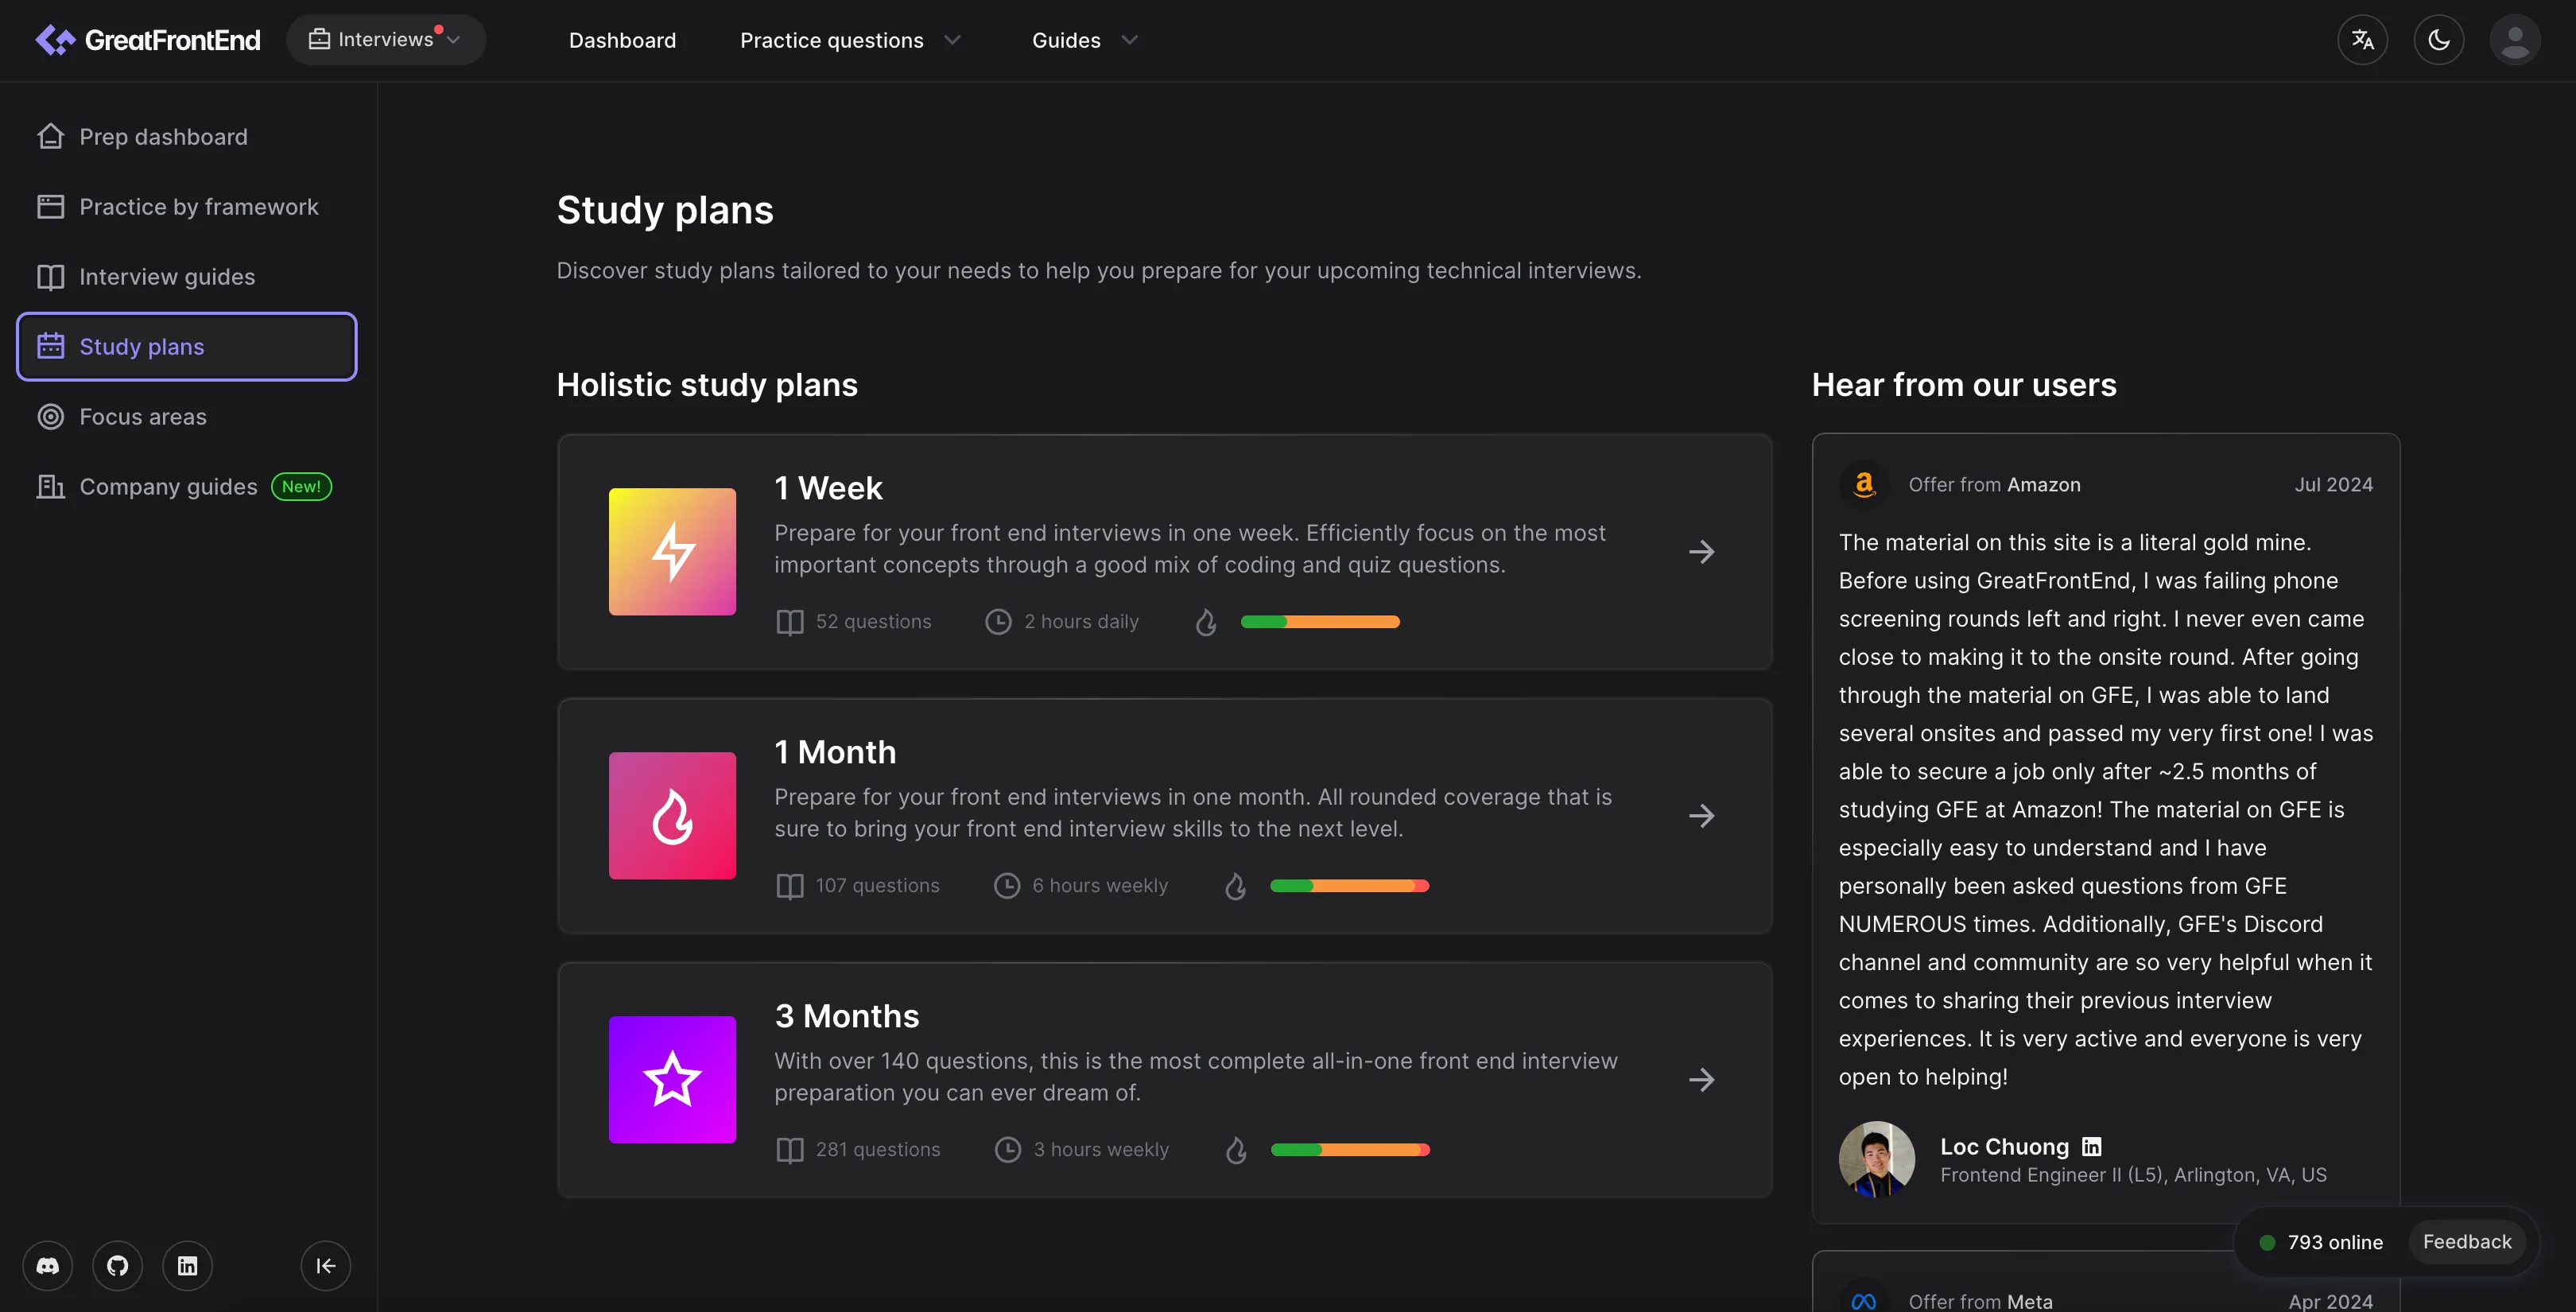Click the '281 questions' label
This screenshot has height=1312, width=2576.
click(x=878, y=1150)
